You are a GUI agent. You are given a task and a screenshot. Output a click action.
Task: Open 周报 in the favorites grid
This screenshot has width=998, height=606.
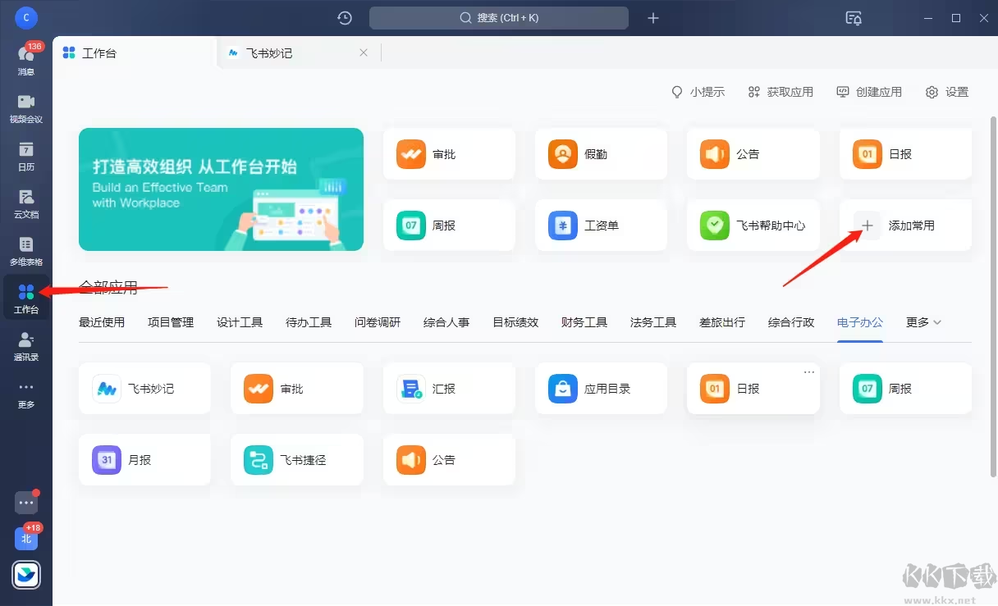coord(449,225)
